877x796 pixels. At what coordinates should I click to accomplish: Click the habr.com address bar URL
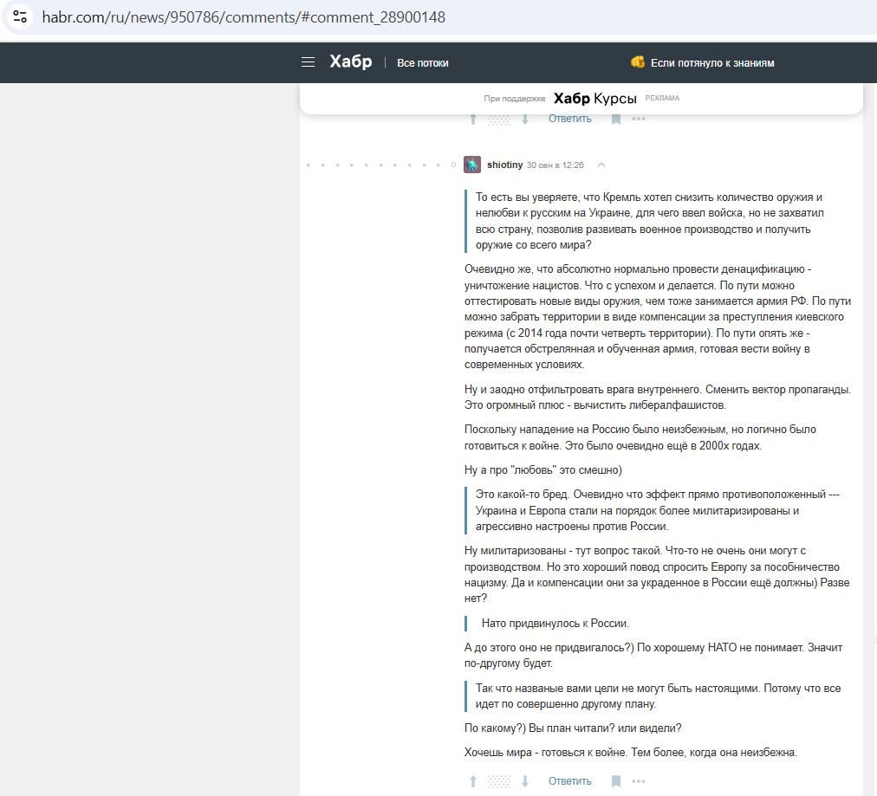[244, 16]
